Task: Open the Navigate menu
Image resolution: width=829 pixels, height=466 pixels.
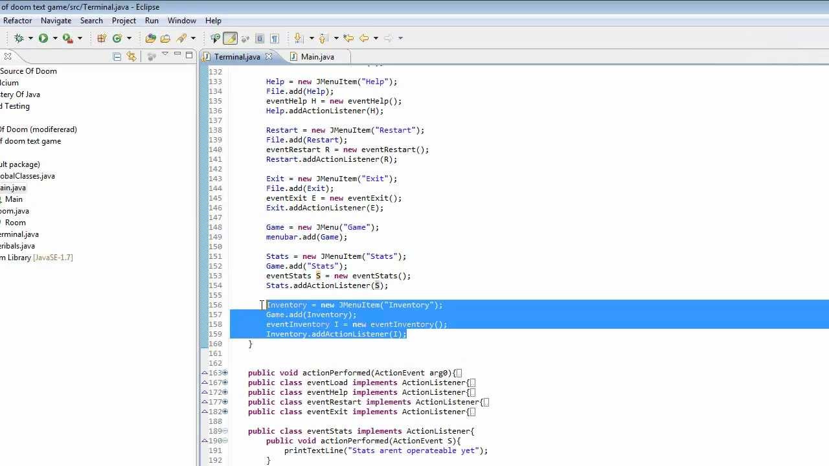Action: click(x=56, y=21)
